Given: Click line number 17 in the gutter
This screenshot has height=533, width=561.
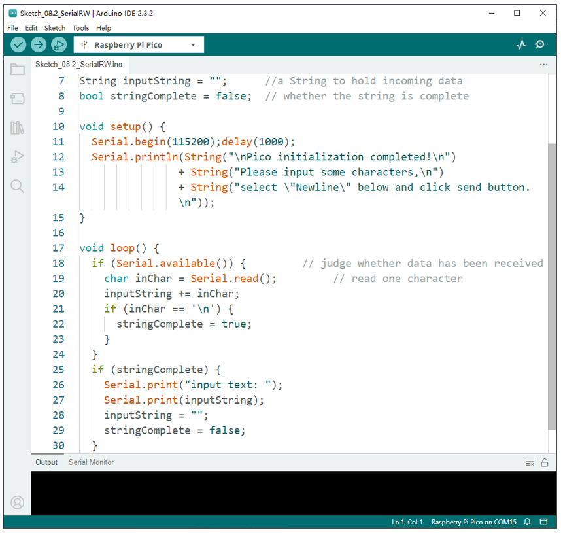Looking at the screenshot, I should 58,248.
